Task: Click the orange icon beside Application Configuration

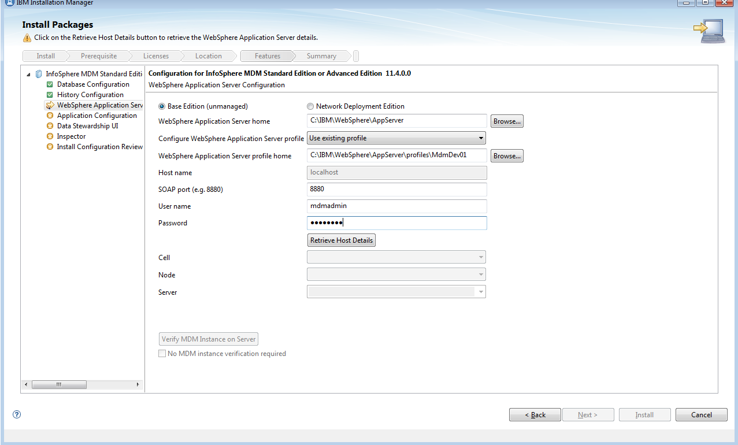Action: pos(50,116)
